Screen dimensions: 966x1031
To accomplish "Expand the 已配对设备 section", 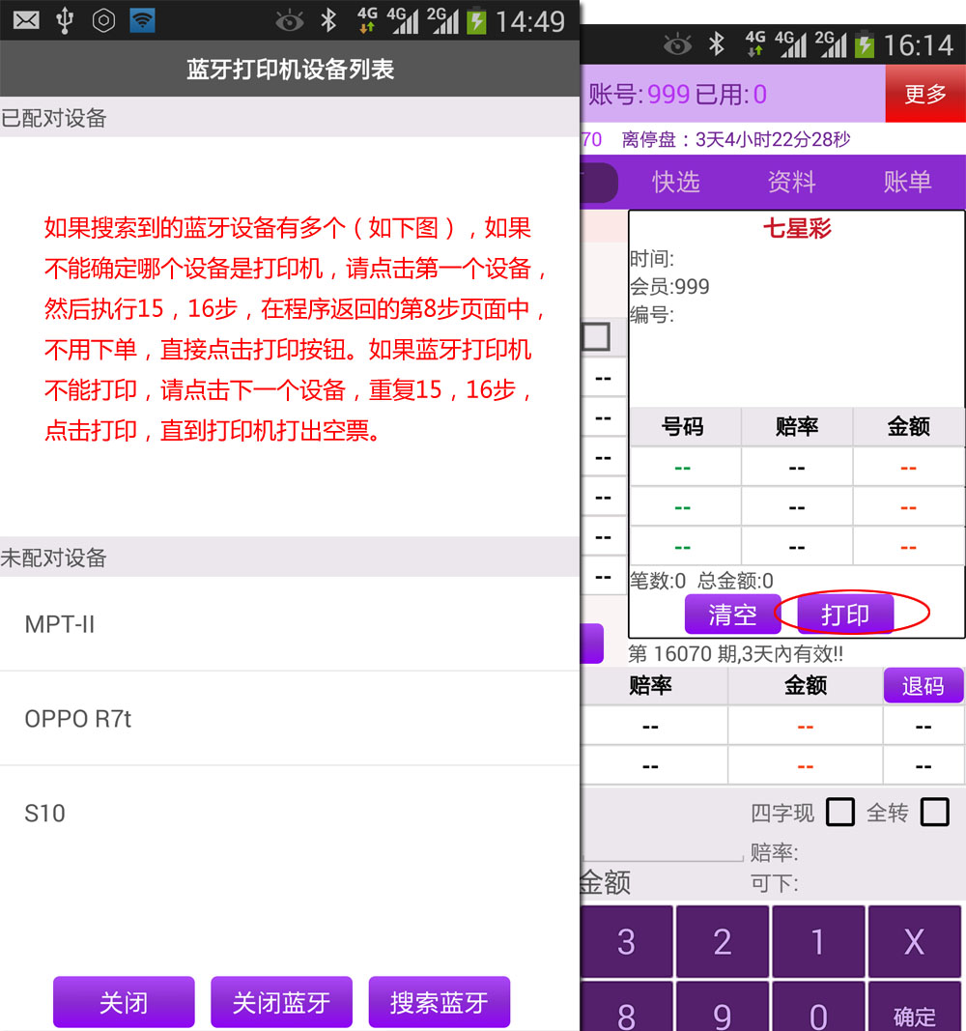I will click(53, 118).
